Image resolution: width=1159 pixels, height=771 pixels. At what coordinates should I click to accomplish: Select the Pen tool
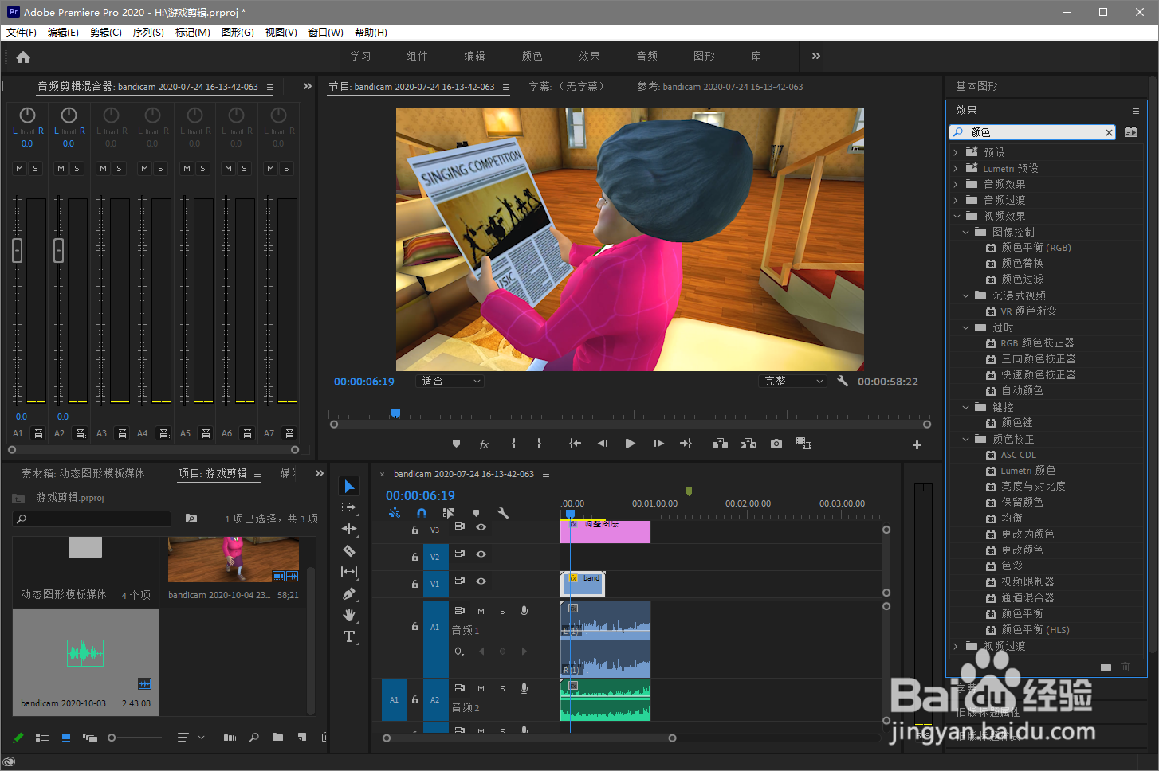click(349, 593)
